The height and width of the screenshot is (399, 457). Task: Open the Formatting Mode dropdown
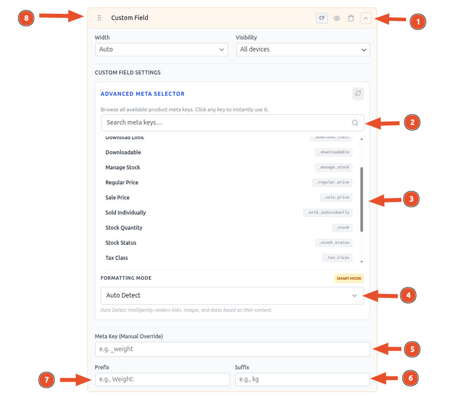pyautogui.click(x=232, y=296)
